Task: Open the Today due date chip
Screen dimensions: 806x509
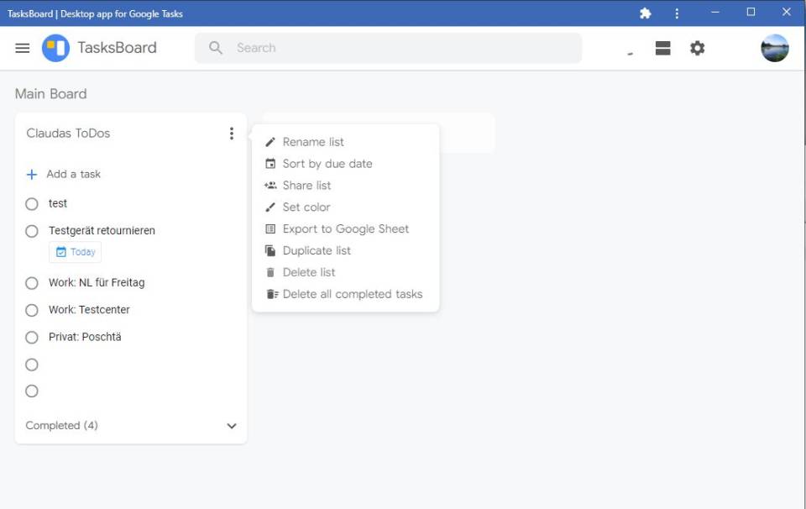Action: pyautogui.click(x=75, y=251)
